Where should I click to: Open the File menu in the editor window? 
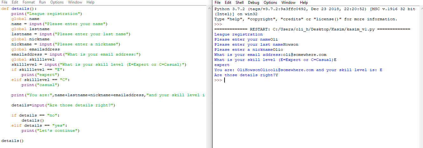pos(4,2)
